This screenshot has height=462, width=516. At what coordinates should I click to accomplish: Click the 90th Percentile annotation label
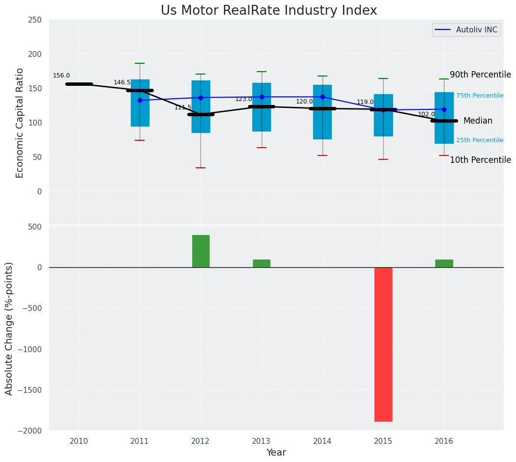(x=480, y=75)
